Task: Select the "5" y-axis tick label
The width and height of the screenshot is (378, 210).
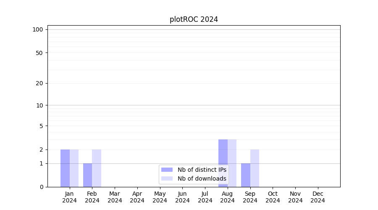Action: coord(41,126)
